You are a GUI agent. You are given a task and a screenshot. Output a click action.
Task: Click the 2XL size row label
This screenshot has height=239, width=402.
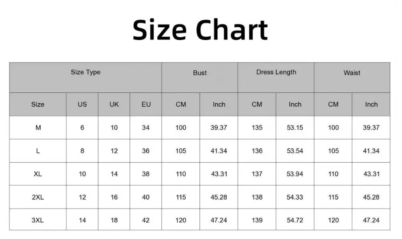point(38,197)
